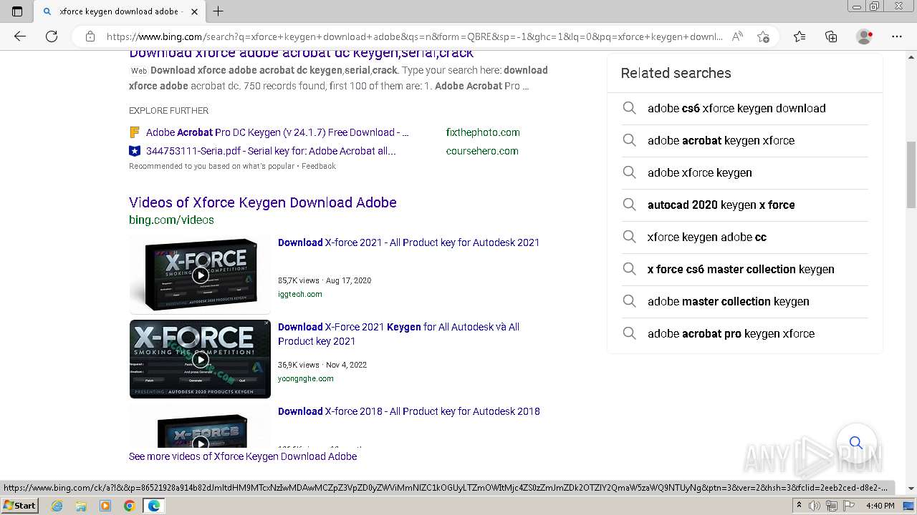The width and height of the screenshot is (917, 515).
Task: Visit fixthephoto.com link
Action: pyautogui.click(x=483, y=132)
